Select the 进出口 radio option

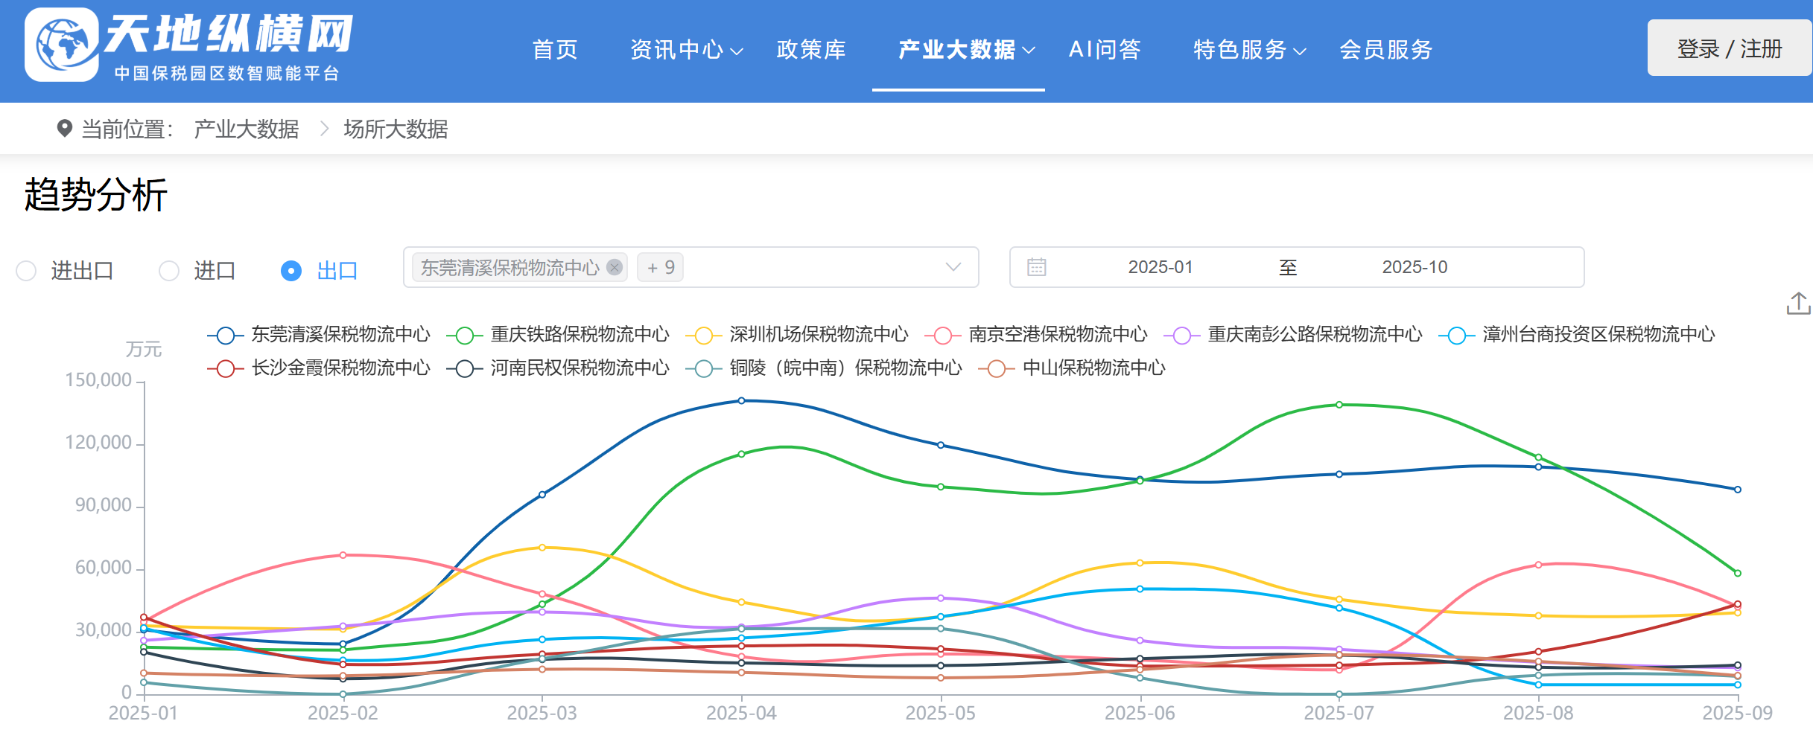(26, 271)
